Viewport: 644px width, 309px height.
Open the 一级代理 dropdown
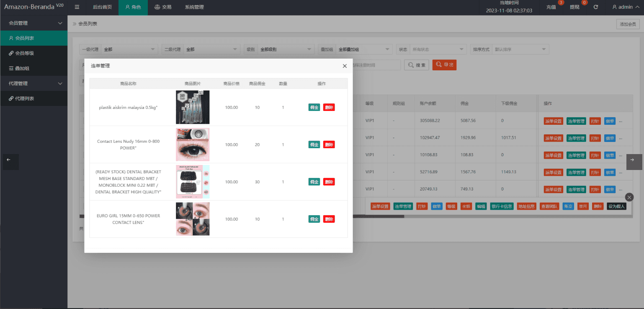tap(129, 49)
